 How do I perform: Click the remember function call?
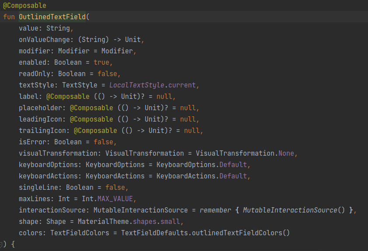(x=215, y=210)
